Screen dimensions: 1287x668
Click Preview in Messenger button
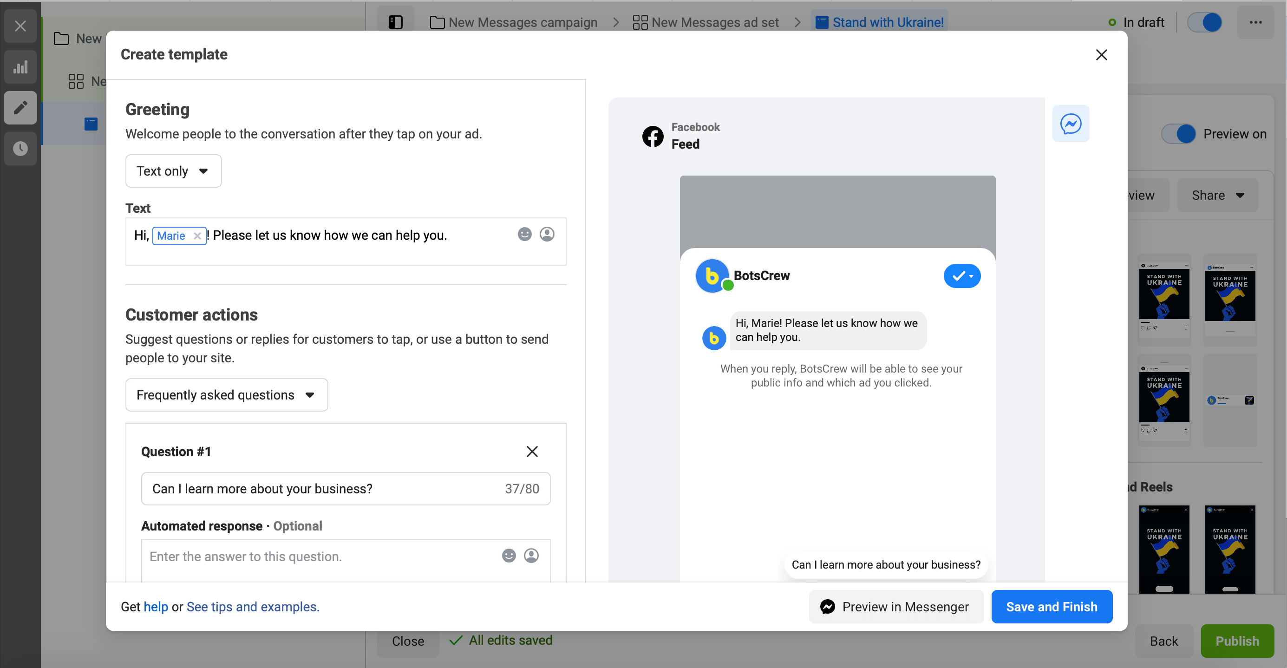coord(896,606)
